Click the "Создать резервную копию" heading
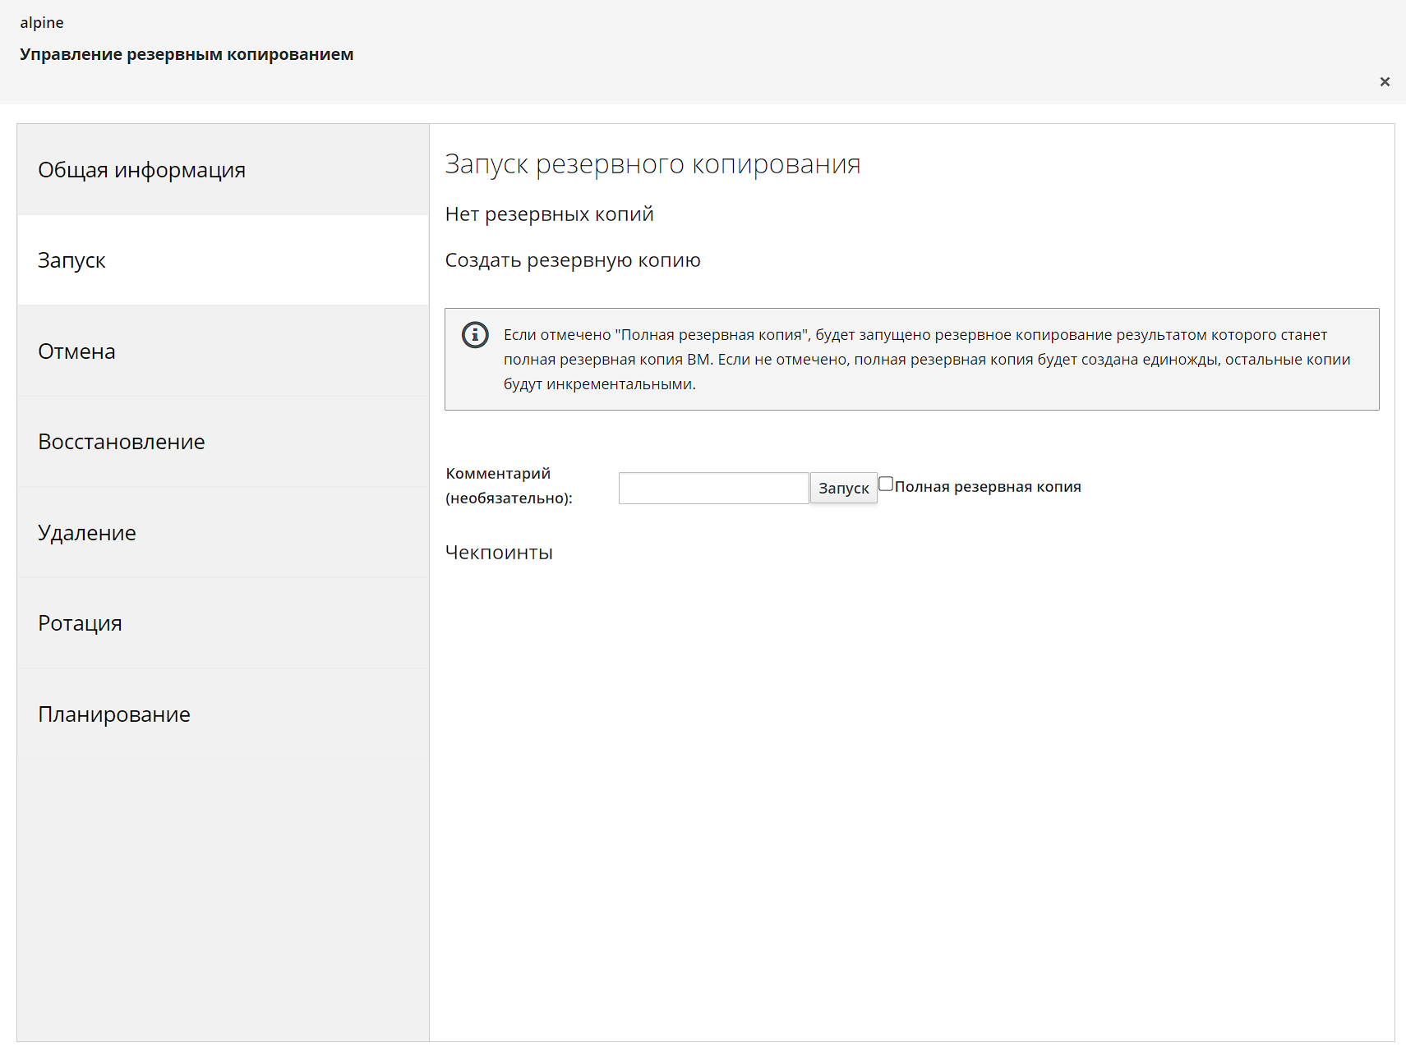This screenshot has height=1056, width=1406. [x=573, y=260]
